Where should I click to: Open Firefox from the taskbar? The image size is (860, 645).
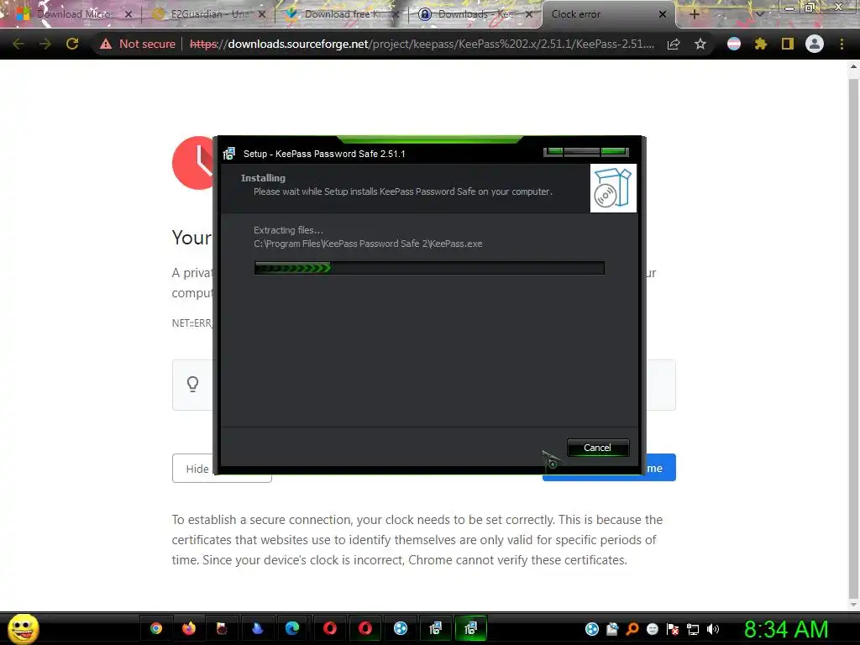(189, 628)
